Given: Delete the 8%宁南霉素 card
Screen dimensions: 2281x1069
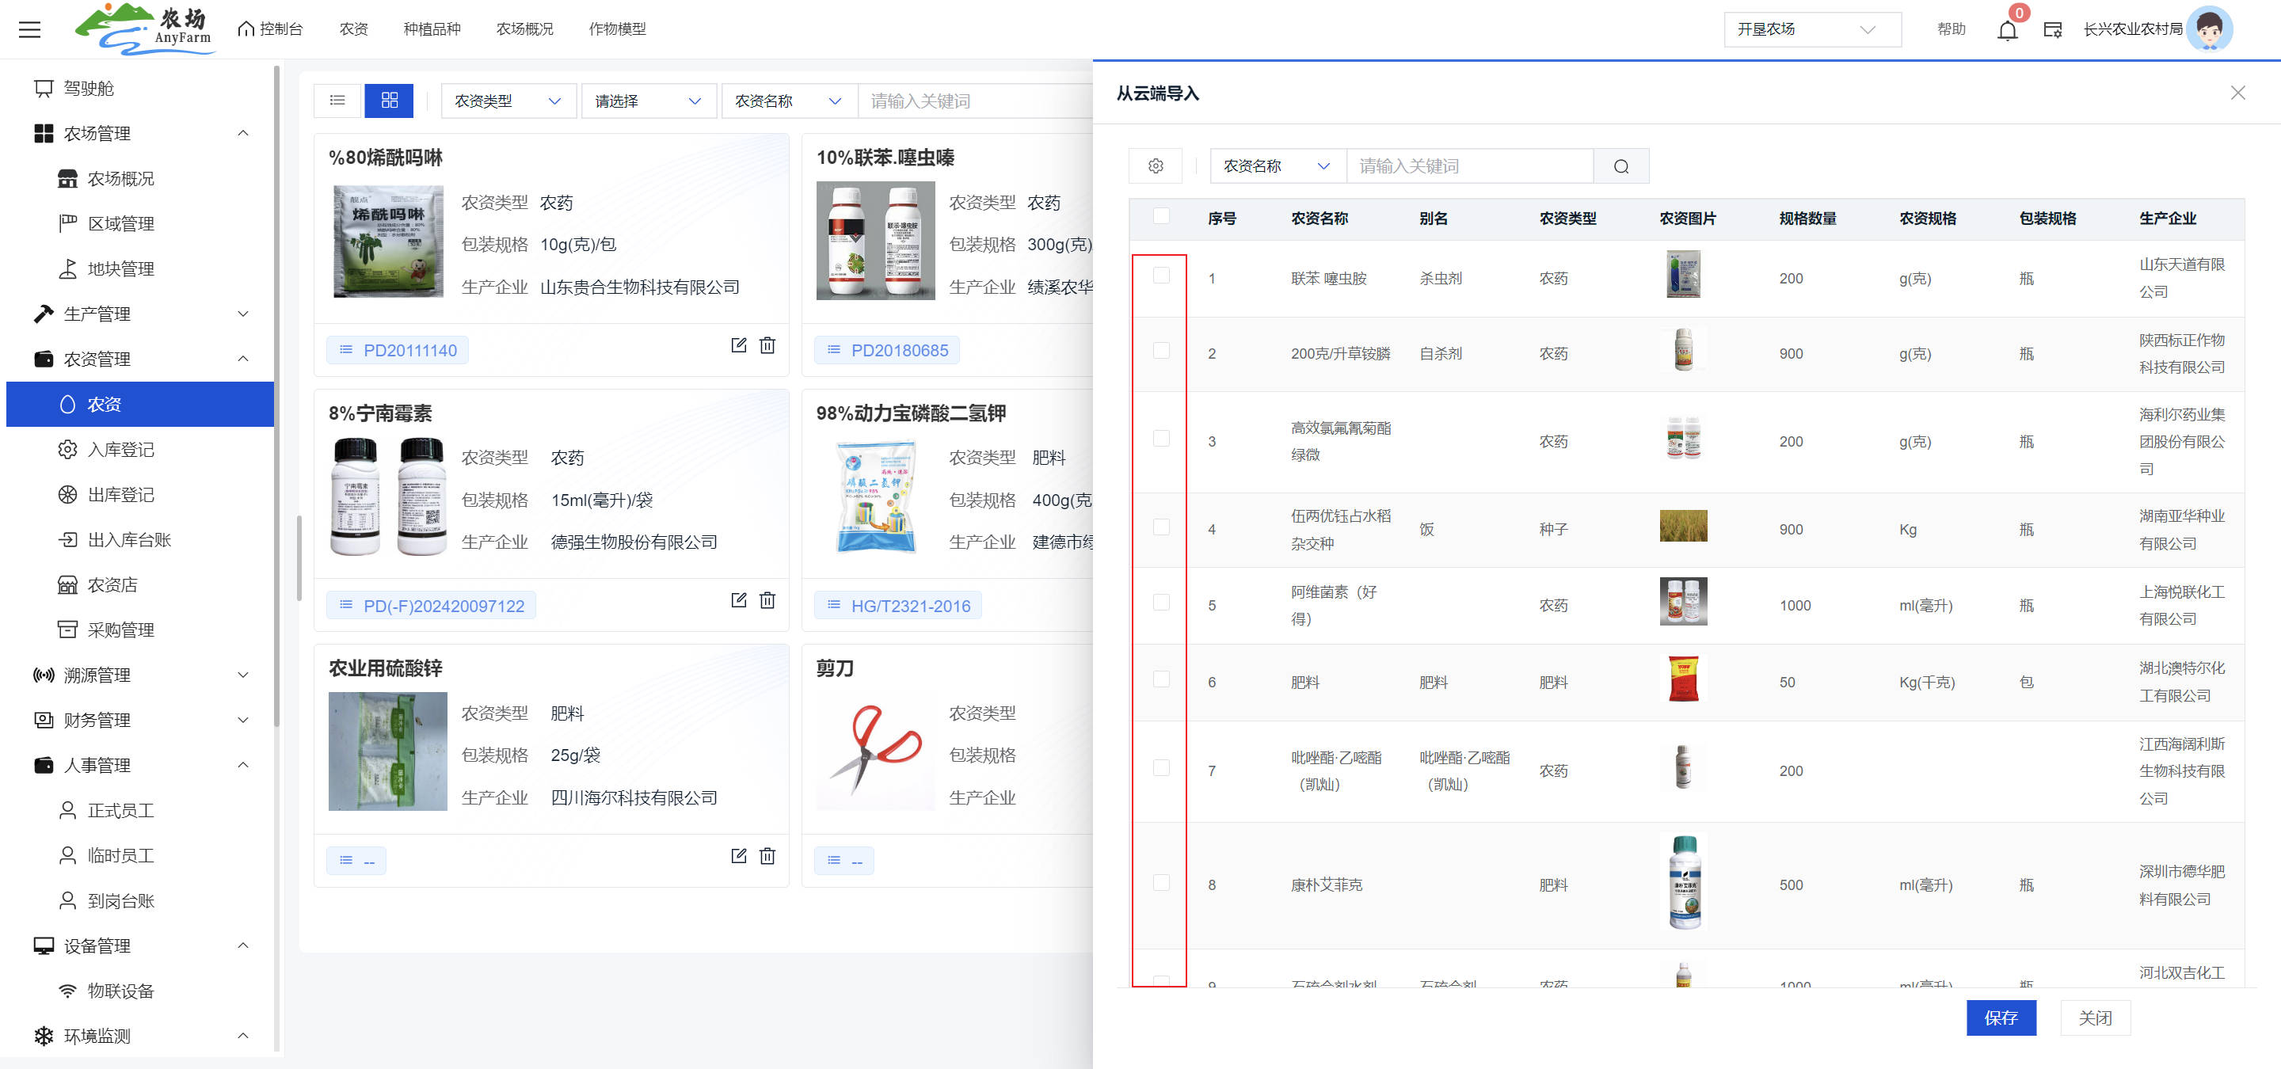Looking at the screenshot, I should tap(767, 600).
